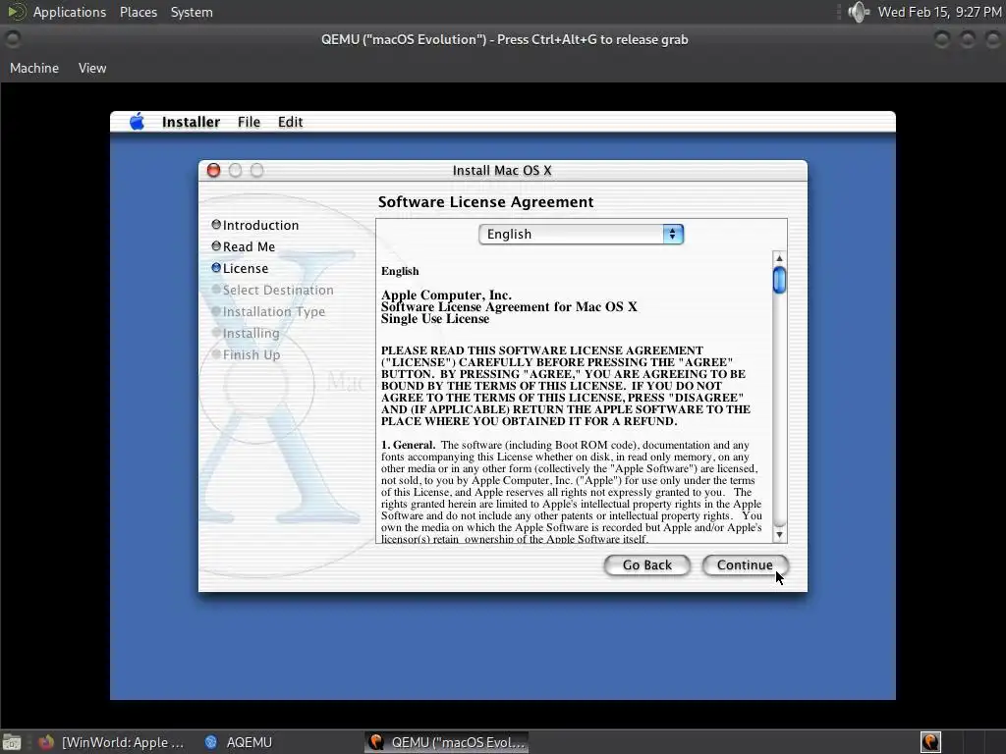Click the Installing step label
This screenshot has height=754, width=1006.
pos(251,334)
